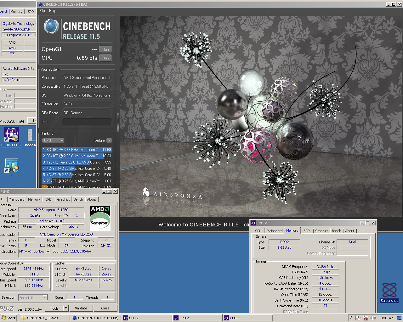This screenshot has height=322, width=403.
Task: Click the Cinebench title bar application icon
Action: point(40,4)
